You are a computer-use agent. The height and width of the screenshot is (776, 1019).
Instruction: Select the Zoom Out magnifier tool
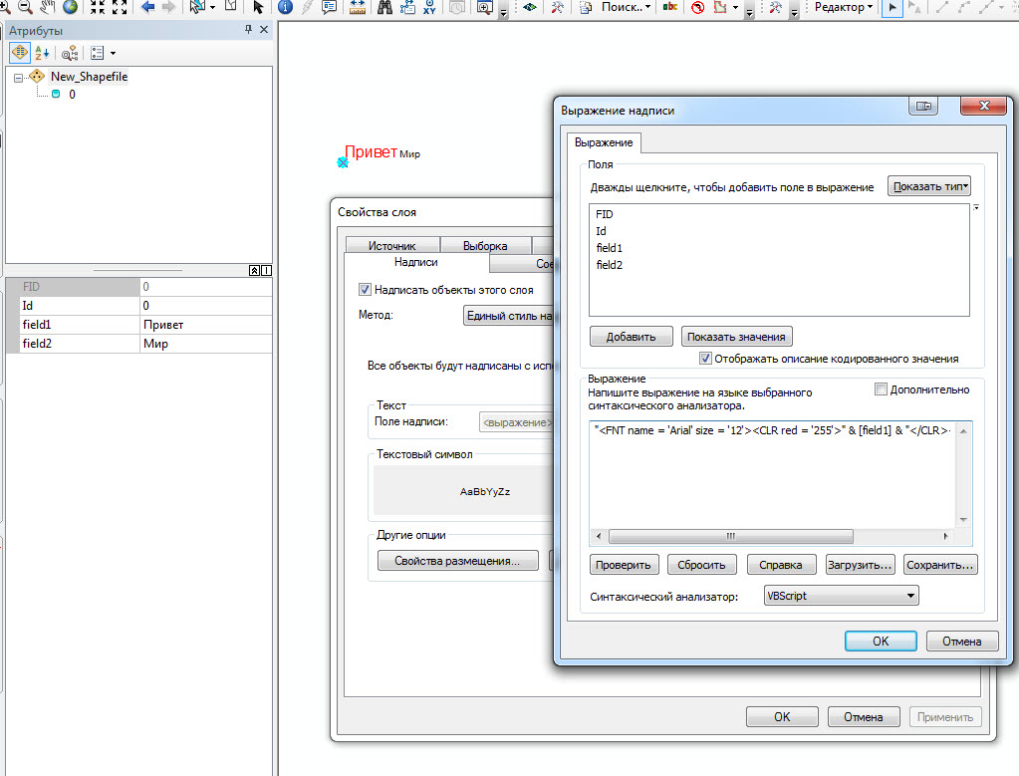[x=25, y=7]
